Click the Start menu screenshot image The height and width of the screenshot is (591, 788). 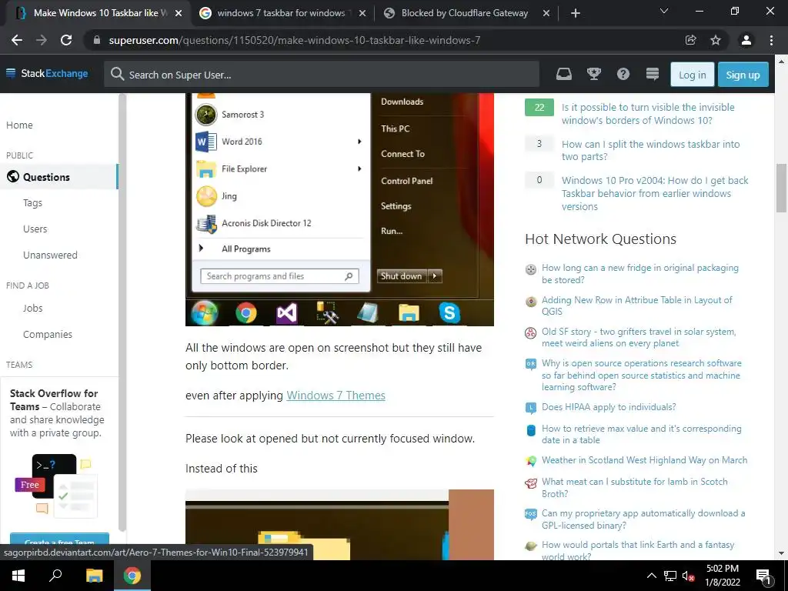click(x=339, y=209)
